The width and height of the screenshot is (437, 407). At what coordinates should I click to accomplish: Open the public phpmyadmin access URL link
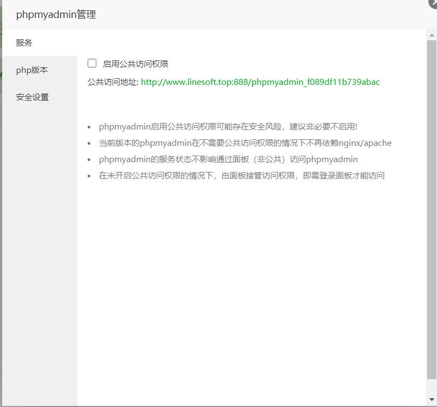260,82
